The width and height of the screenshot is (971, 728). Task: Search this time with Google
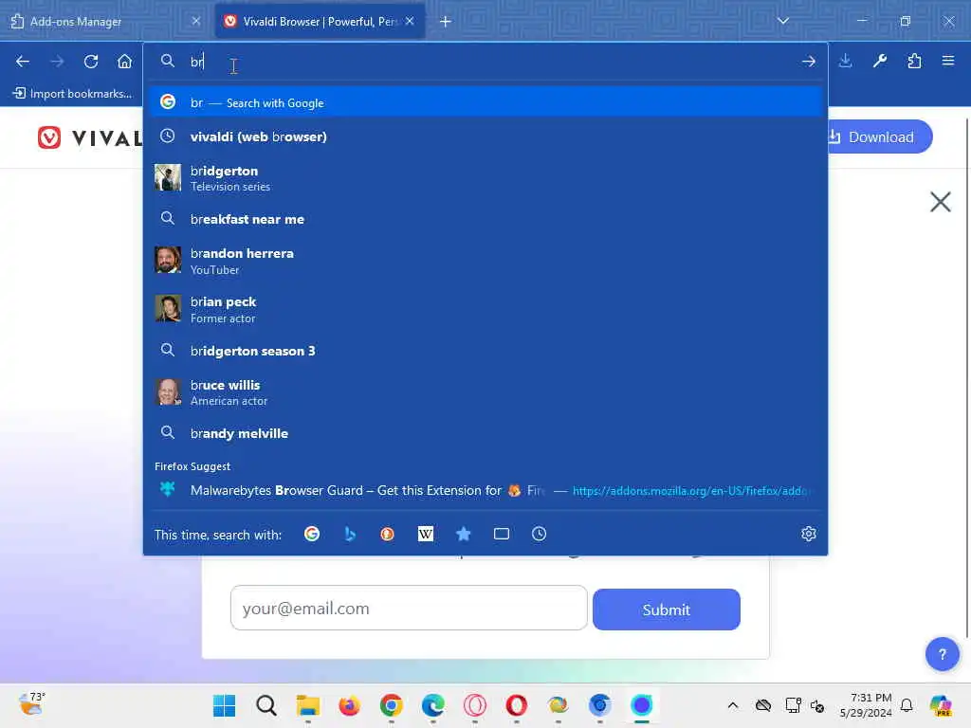312,534
